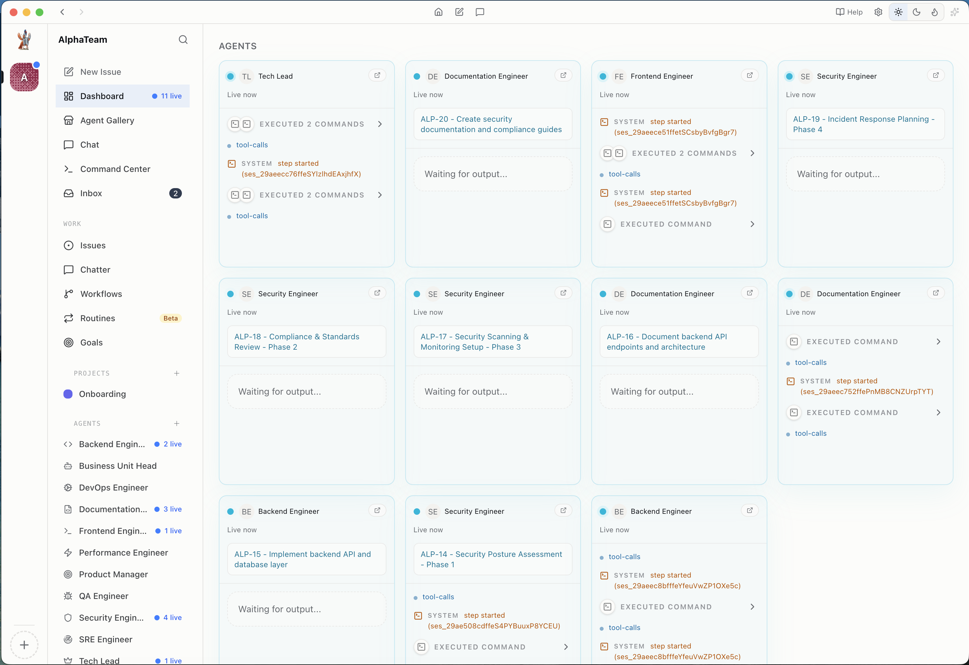The width and height of the screenshot is (969, 665).
Task: Click the search icon beside AlphaTeam
Action: (183, 39)
